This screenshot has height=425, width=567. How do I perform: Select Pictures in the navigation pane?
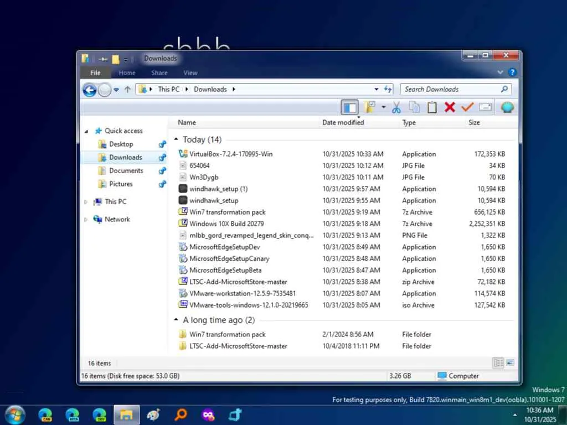(121, 184)
